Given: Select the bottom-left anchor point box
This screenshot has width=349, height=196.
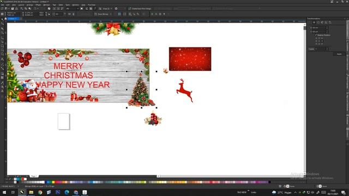Looking at the screenshot, I should pyautogui.click(x=316, y=44).
